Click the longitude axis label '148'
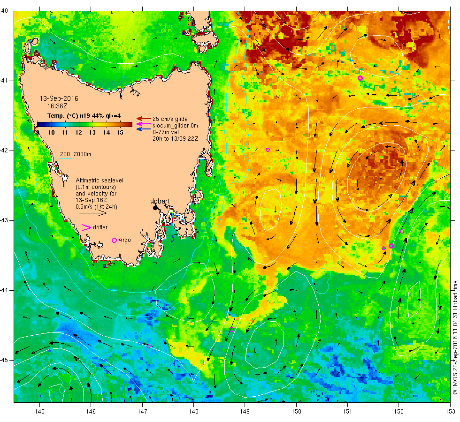This screenshot has width=460, height=422. 193,412
